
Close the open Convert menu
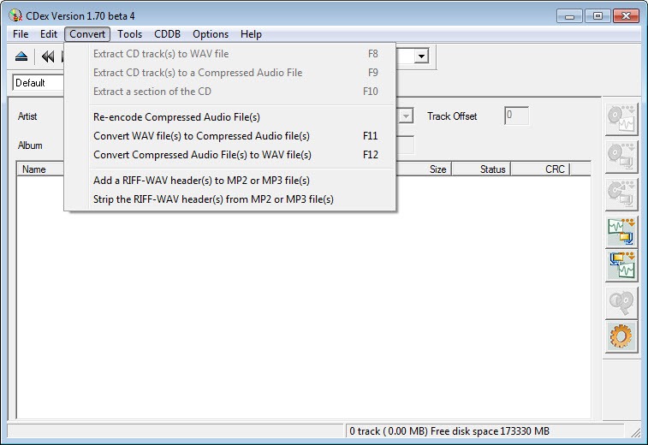[87, 34]
